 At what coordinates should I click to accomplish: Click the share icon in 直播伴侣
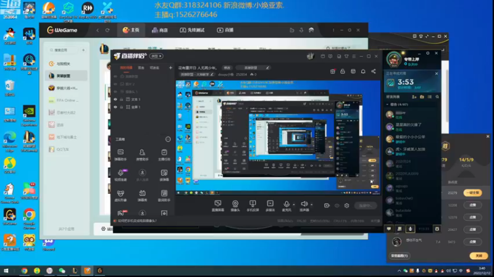[x=374, y=71]
